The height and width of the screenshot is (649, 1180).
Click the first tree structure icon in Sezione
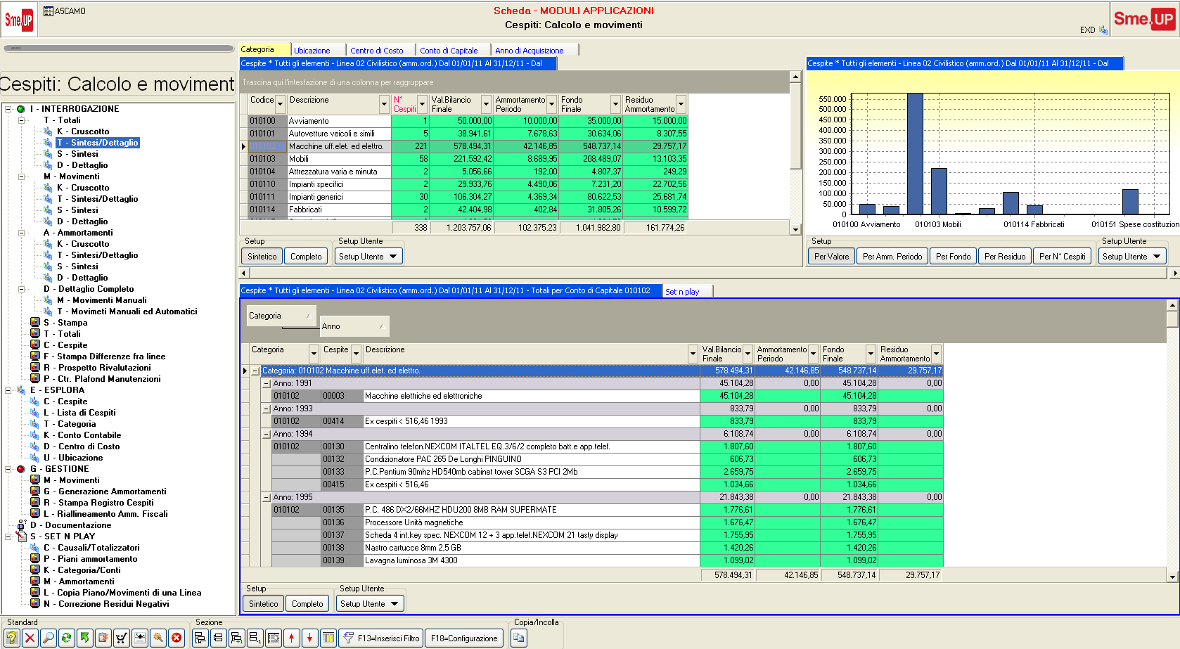(x=200, y=638)
